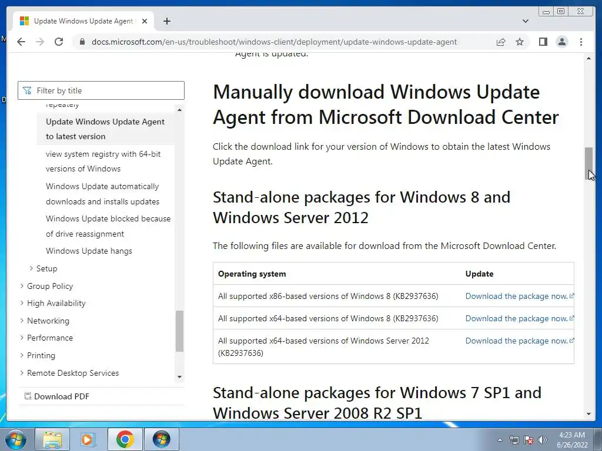Image resolution: width=602 pixels, height=451 pixels.
Task: Open the Chrome side panel icon
Action: click(x=543, y=42)
